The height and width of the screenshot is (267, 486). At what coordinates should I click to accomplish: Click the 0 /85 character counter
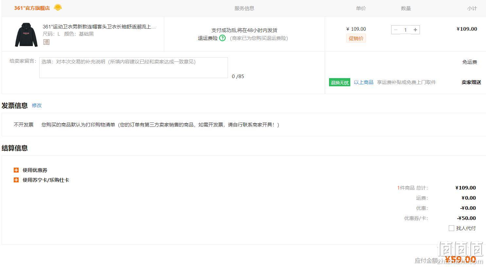point(238,76)
